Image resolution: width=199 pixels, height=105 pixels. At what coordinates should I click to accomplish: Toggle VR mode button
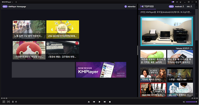pos(8,102)
